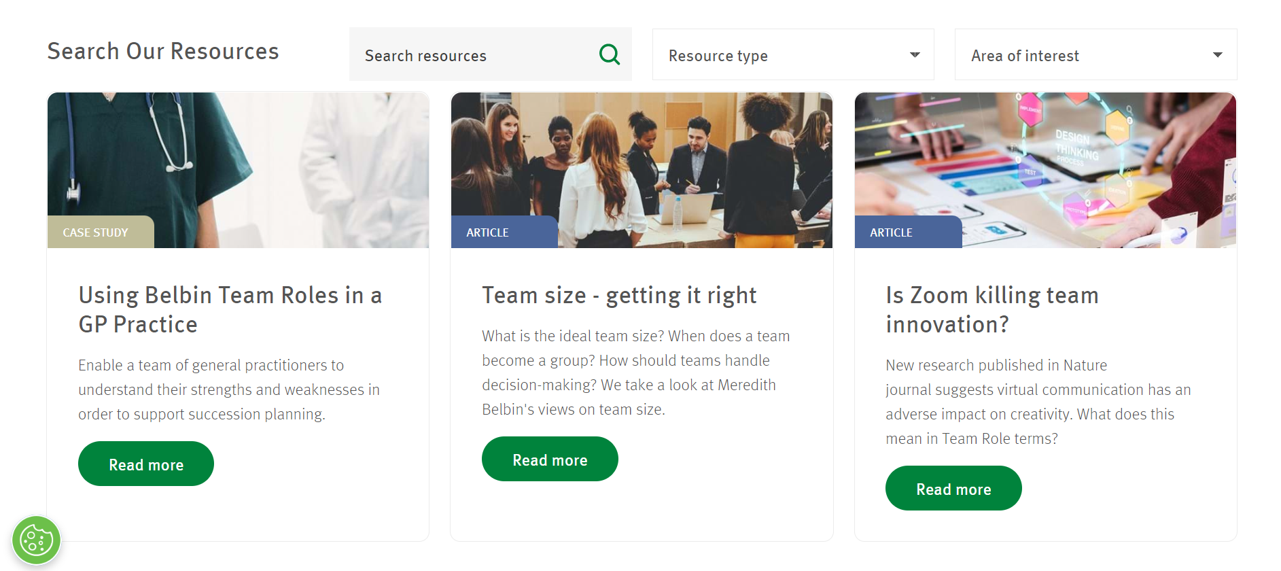
Task: Click description 'New research published in Nature'
Action: click(1038, 402)
